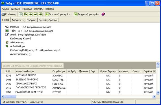Click the horizontal scrollbar thumb
The width and height of the screenshot is (161, 105).
coord(10,96)
